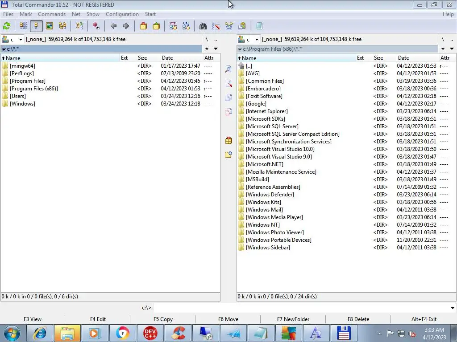Screen dimensions: 457x342
Task: Sort left panel by Date column header
Action: coord(181,57)
